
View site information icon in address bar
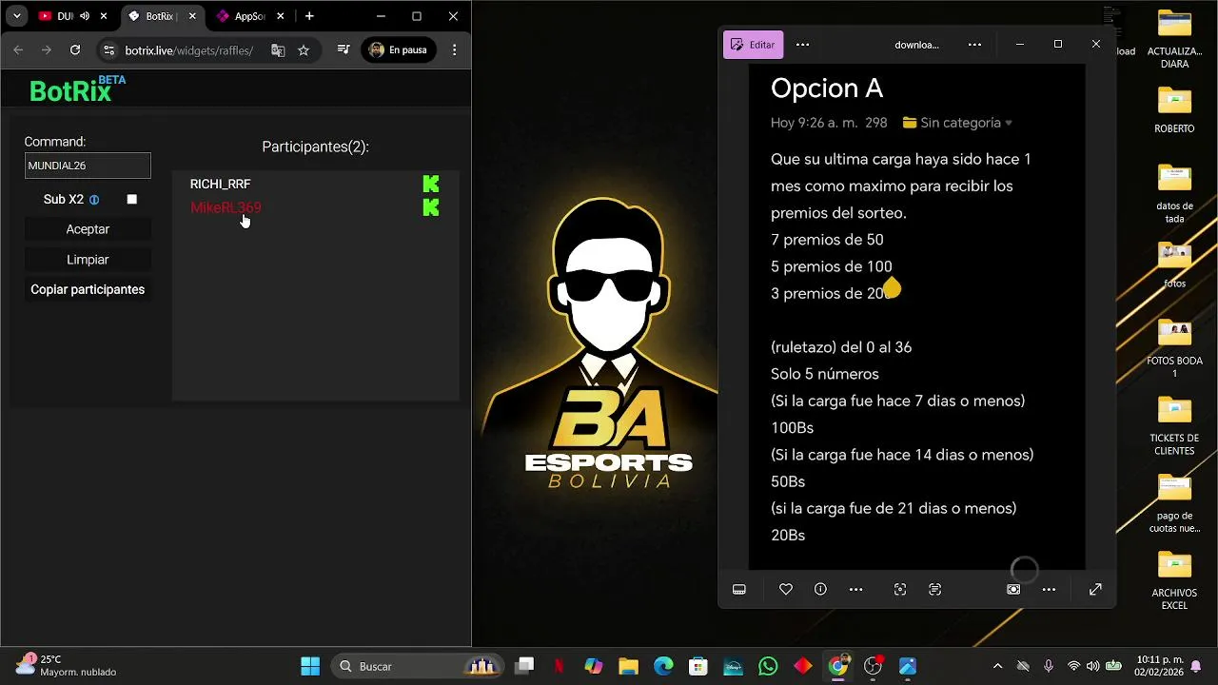[108, 50]
